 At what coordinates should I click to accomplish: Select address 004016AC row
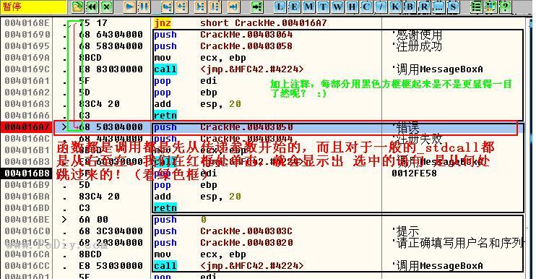(27, 139)
